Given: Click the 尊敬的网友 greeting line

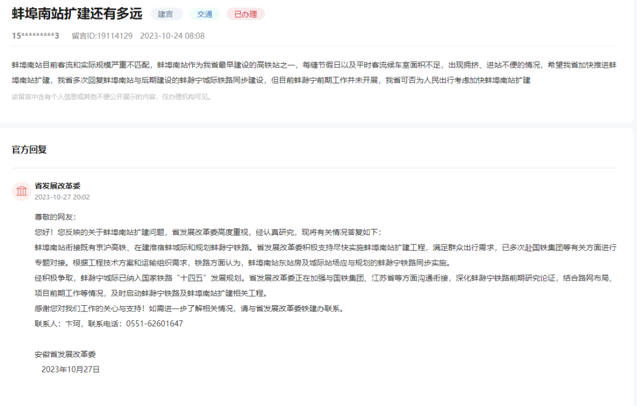Looking at the screenshot, I should point(55,217).
